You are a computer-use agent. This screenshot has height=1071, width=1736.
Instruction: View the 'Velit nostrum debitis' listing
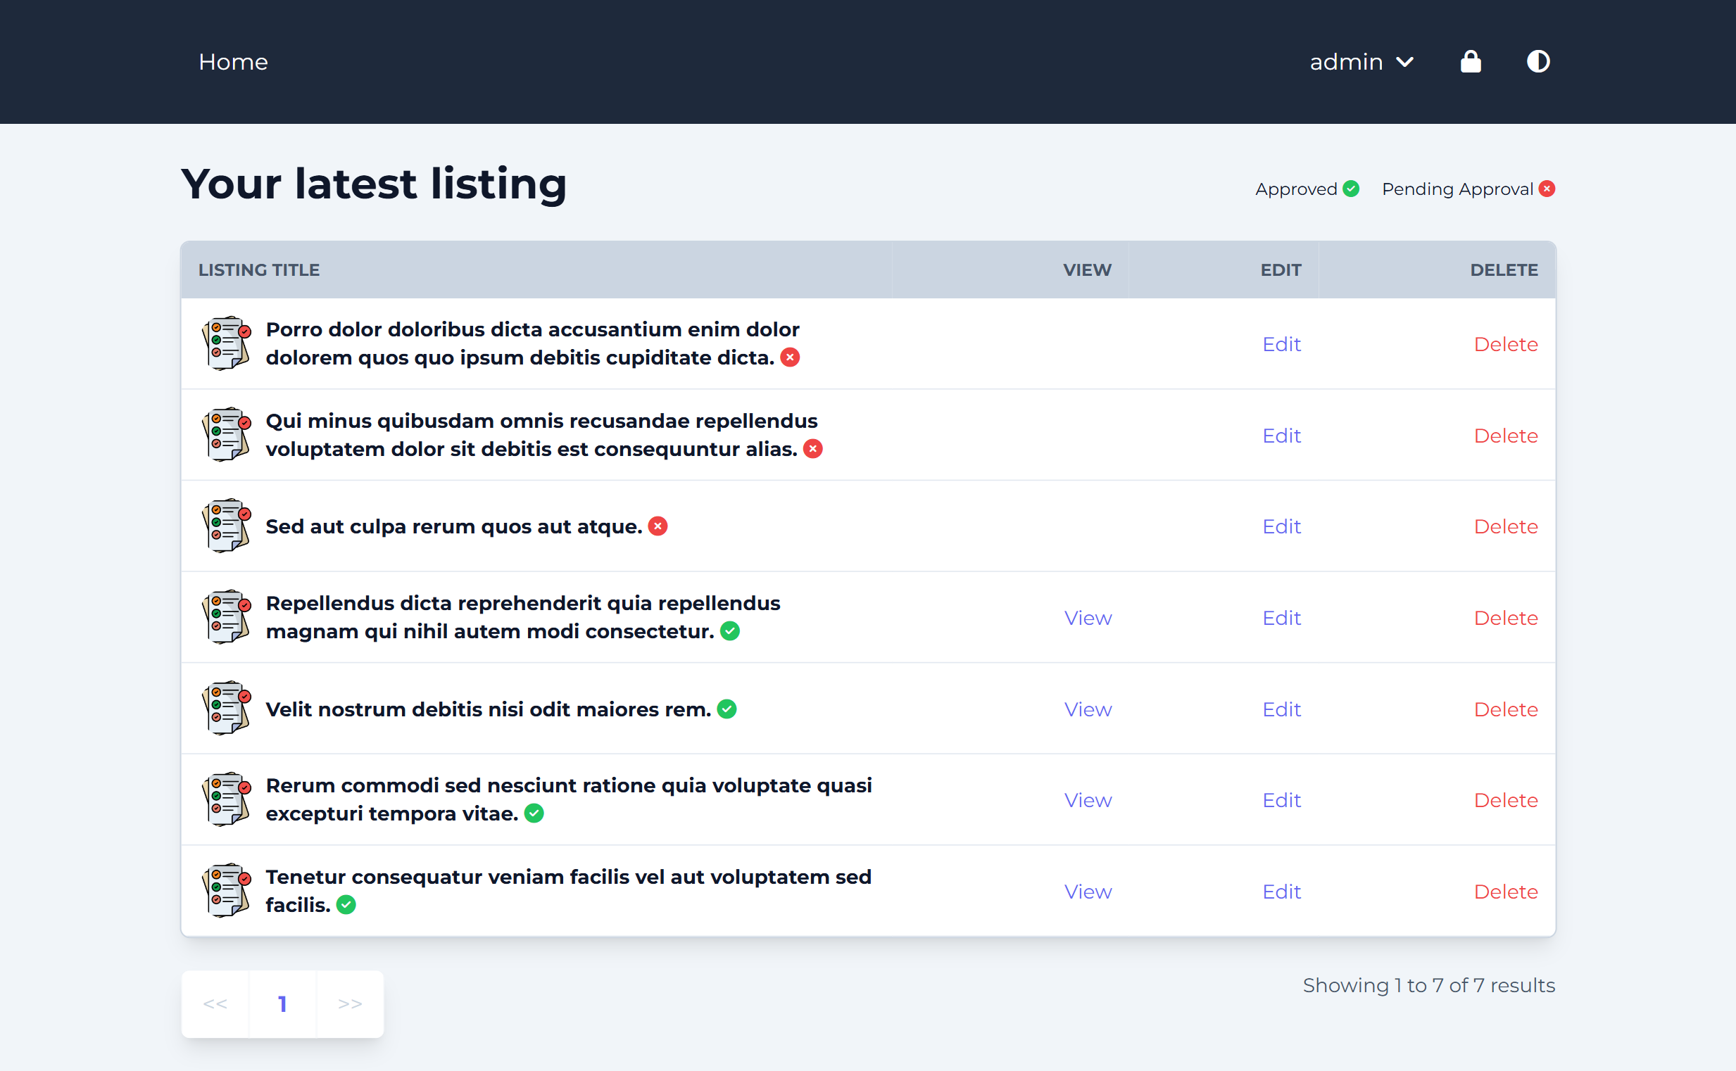click(1087, 709)
